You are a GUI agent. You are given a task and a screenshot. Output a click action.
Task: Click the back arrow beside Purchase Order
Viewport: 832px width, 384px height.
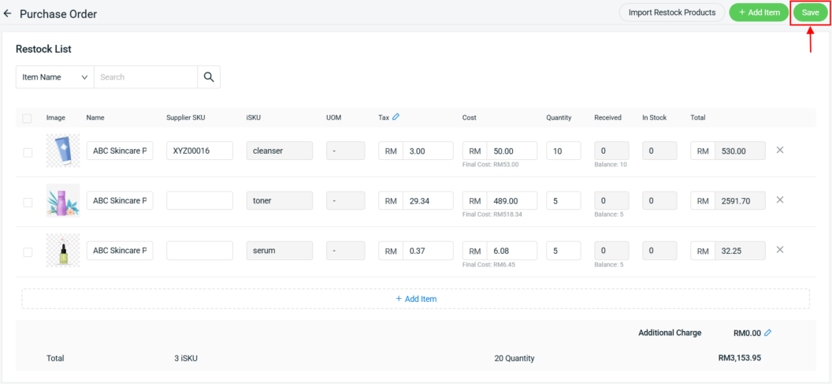(8, 13)
